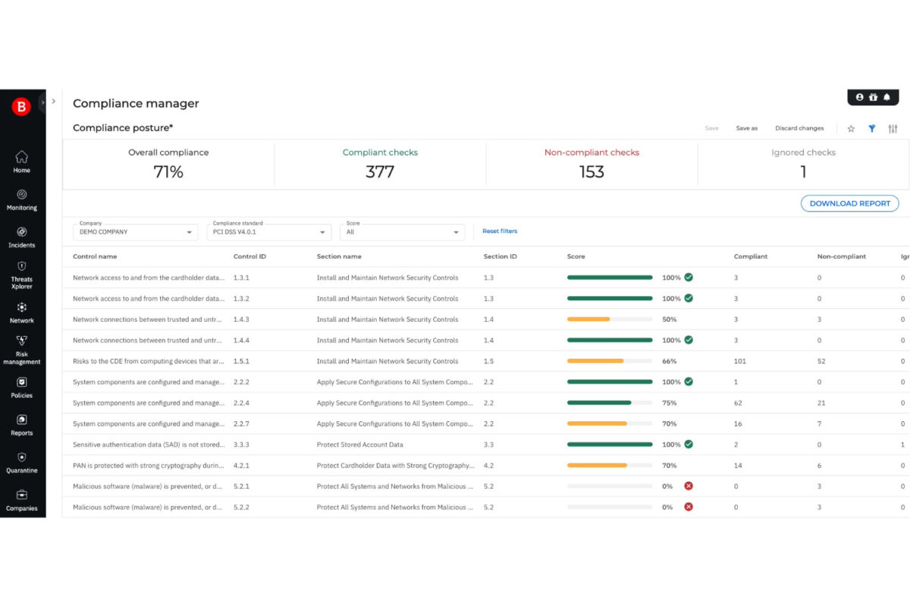Click 'Risks to the CDE from computing devices' row

coord(485,361)
